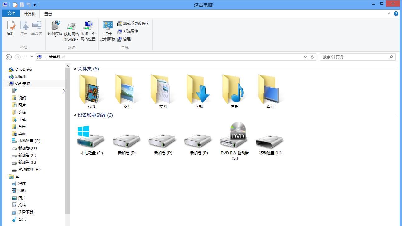Select 迅雷下载 library in sidebar

coord(26,212)
